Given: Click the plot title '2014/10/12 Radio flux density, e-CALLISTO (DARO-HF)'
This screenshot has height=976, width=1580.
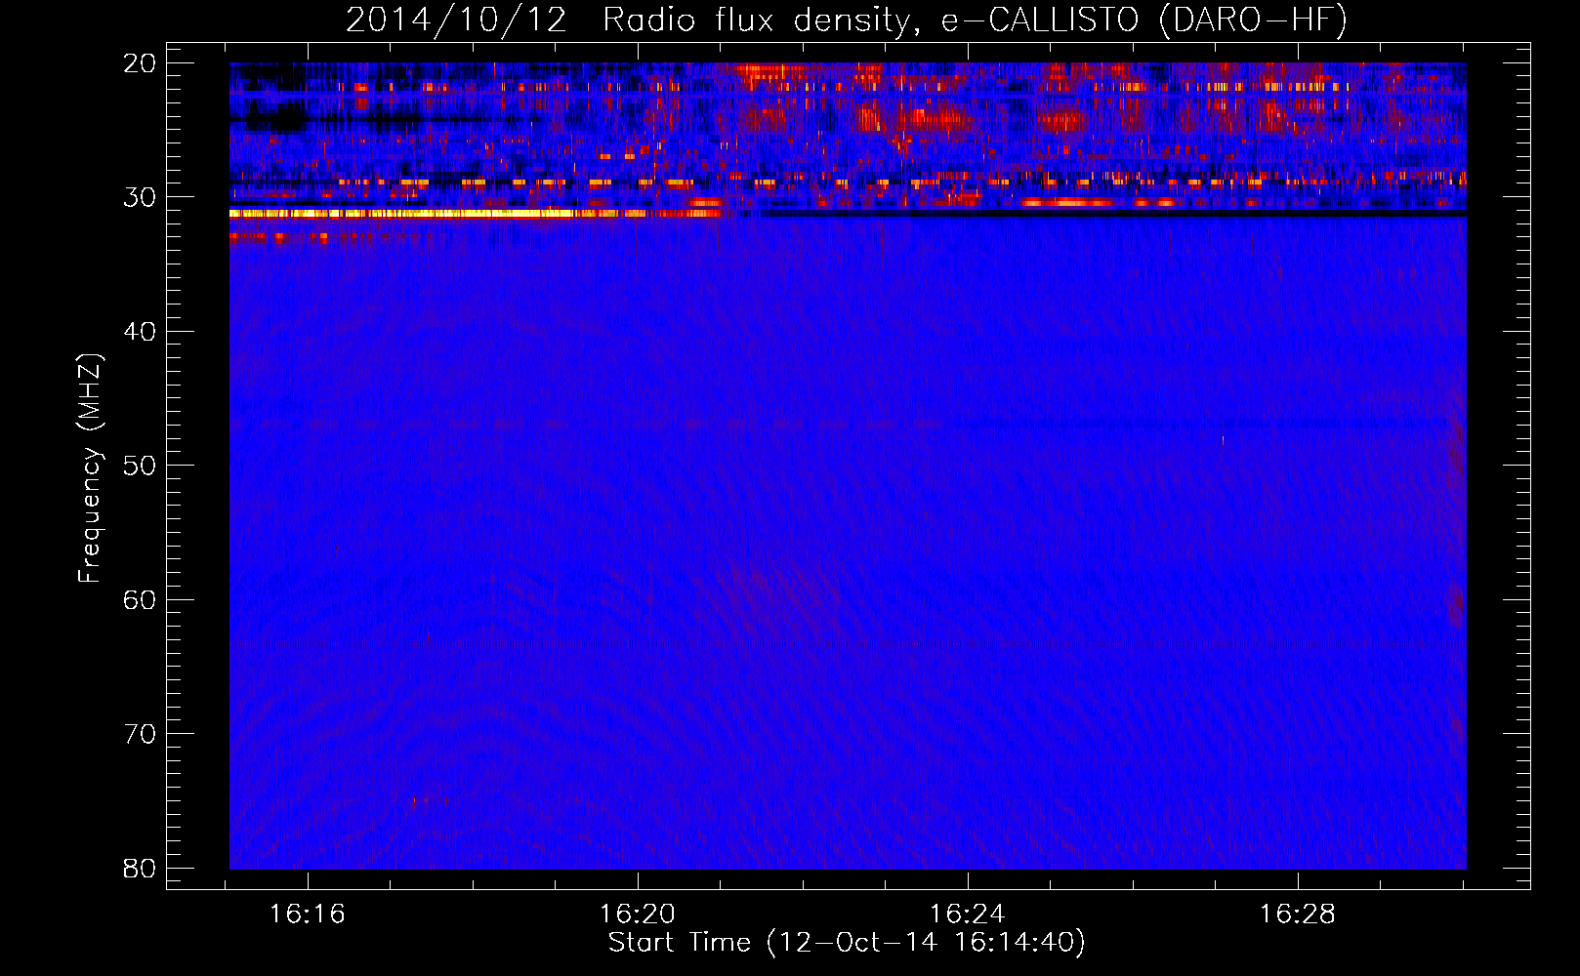Looking at the screenshot, I should point(847,20).
